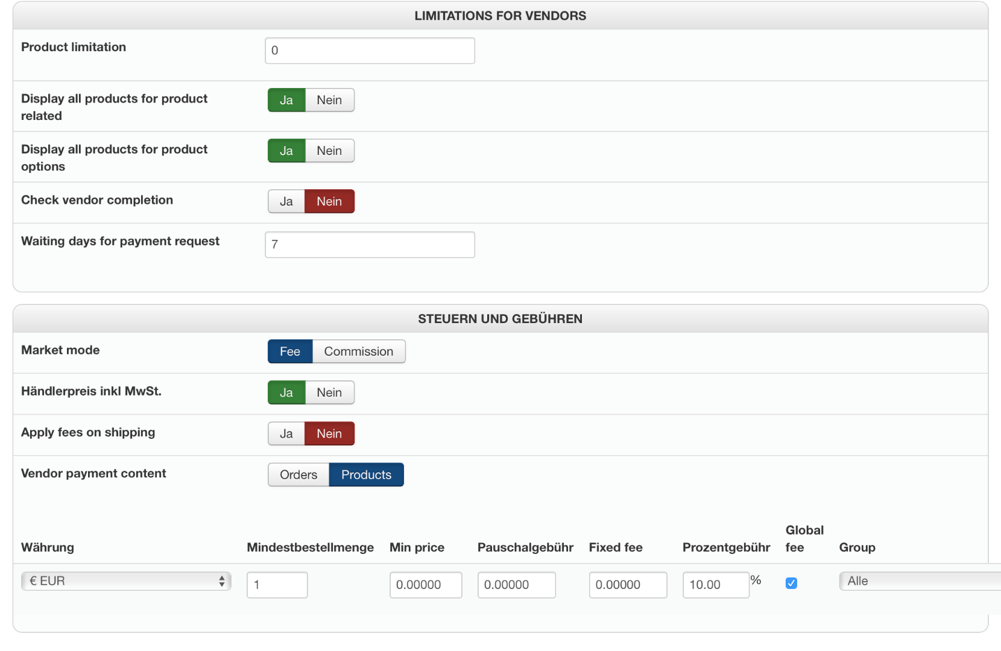1001x651 pixels.
Task: Click the Pauschalgebühr amount field
Action: tap(516, 585)
